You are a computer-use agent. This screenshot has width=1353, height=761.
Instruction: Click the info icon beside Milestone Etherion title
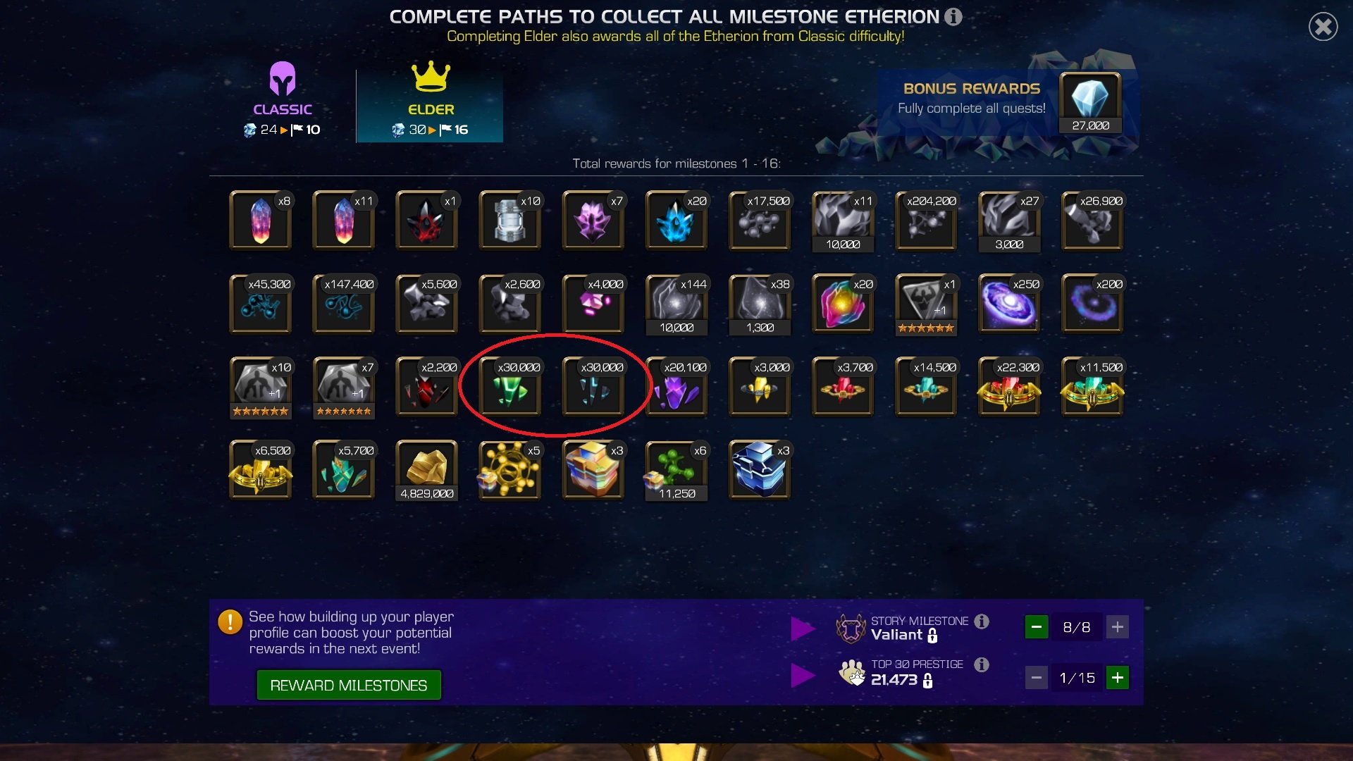[953, 16]
